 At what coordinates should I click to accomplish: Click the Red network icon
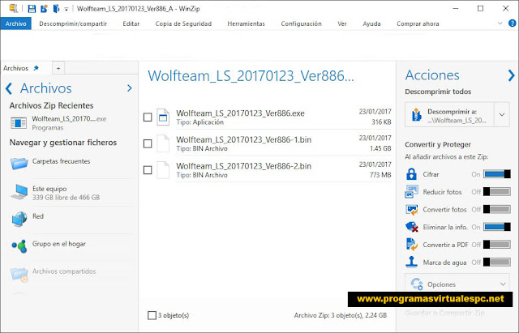pos(19,219)
